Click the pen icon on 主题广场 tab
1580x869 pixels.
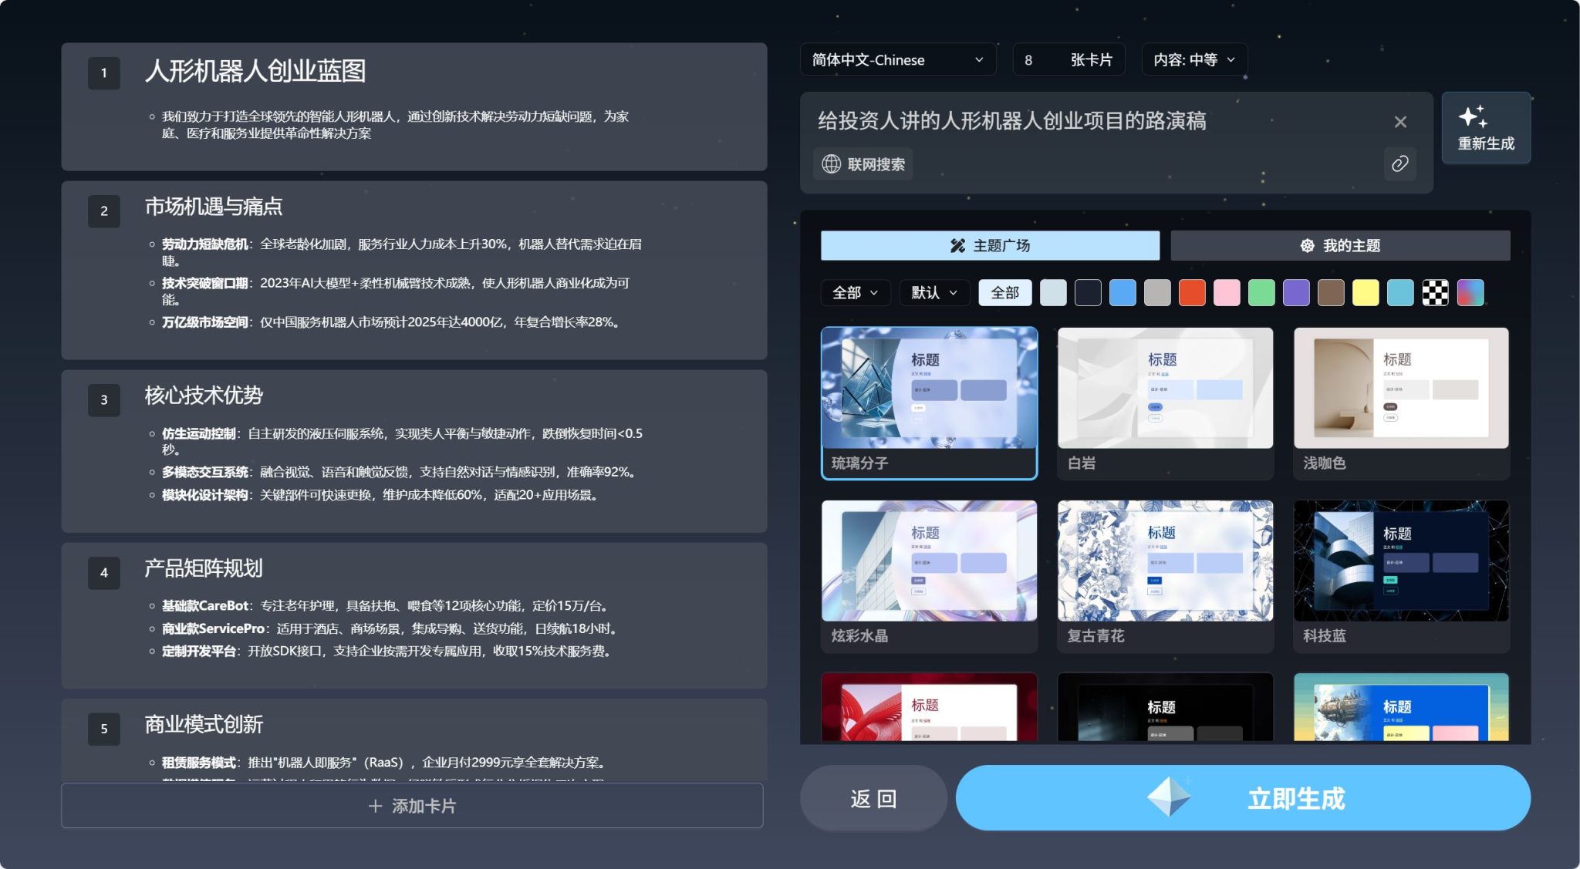click(959, 245)
